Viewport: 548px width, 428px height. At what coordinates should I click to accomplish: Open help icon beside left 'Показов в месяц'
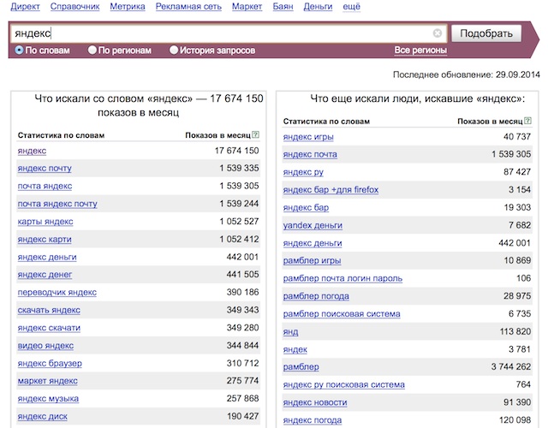(x=255, y=134)
